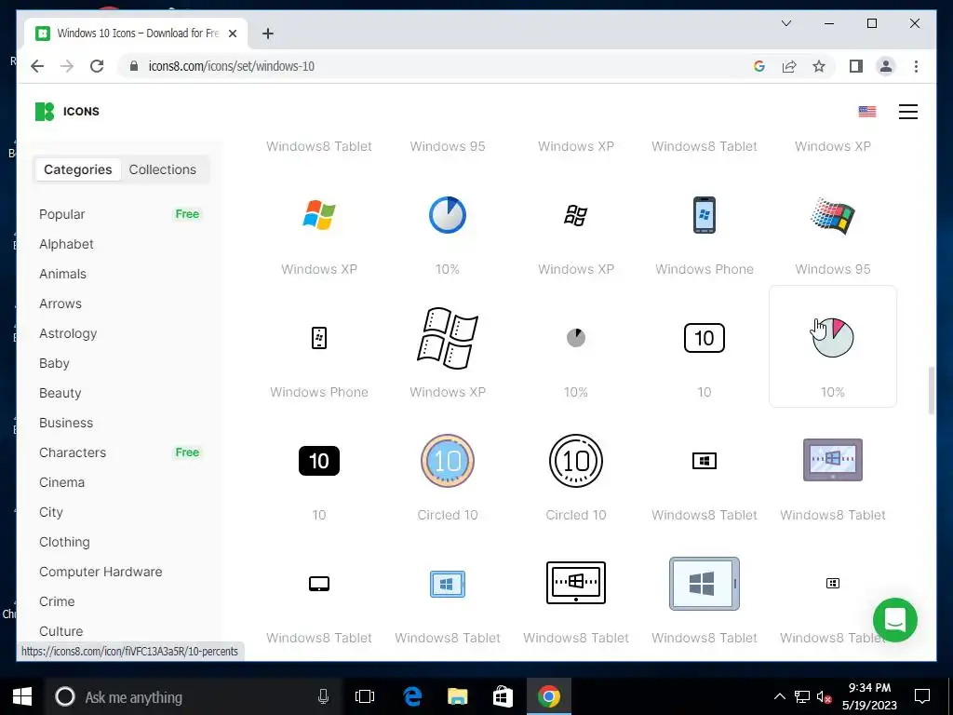The width and height of the screenshot is (953, 715).
Task: Open Task View on the taskbar
Action: pos(365,696)
